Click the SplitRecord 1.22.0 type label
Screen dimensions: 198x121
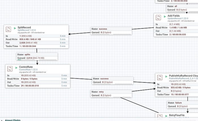[27, 30]
